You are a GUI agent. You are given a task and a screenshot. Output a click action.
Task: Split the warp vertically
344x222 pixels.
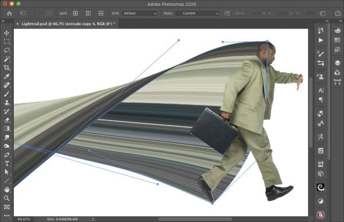[88, 13]
